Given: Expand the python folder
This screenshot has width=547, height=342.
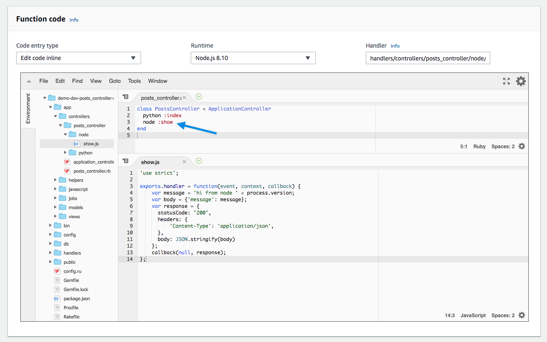Looking at the screenshot, I should [x=65, y=153].
